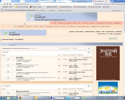Click the username login field
The image size is (125, 100).
pos(65,48)
